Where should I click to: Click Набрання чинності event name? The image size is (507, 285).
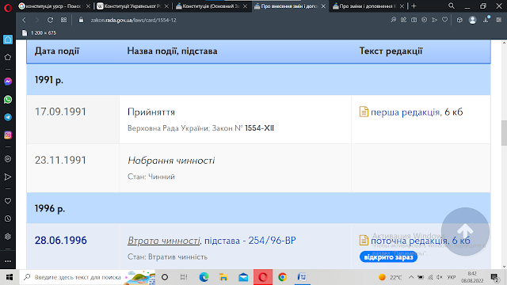(171, 160)
